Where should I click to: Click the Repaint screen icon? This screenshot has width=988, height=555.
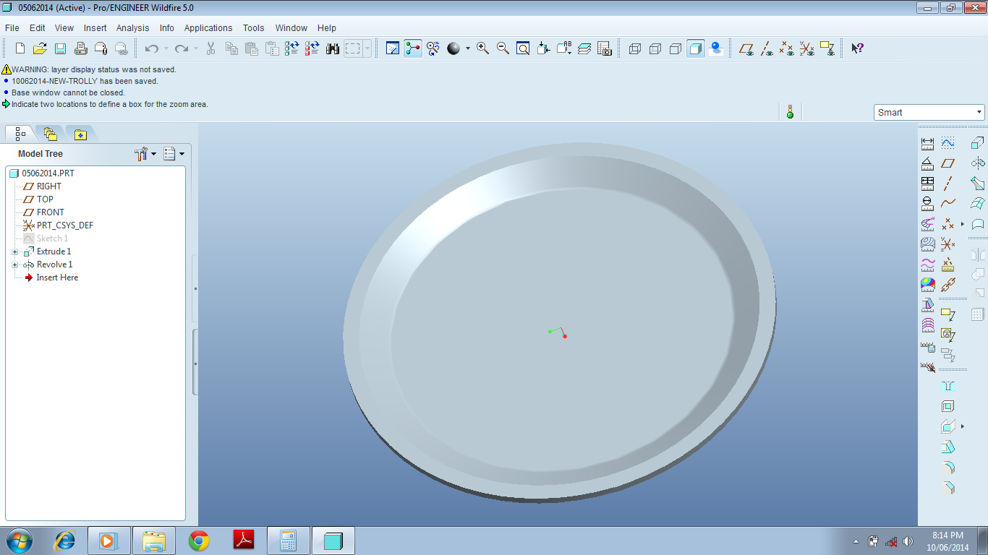coord(393,48)
